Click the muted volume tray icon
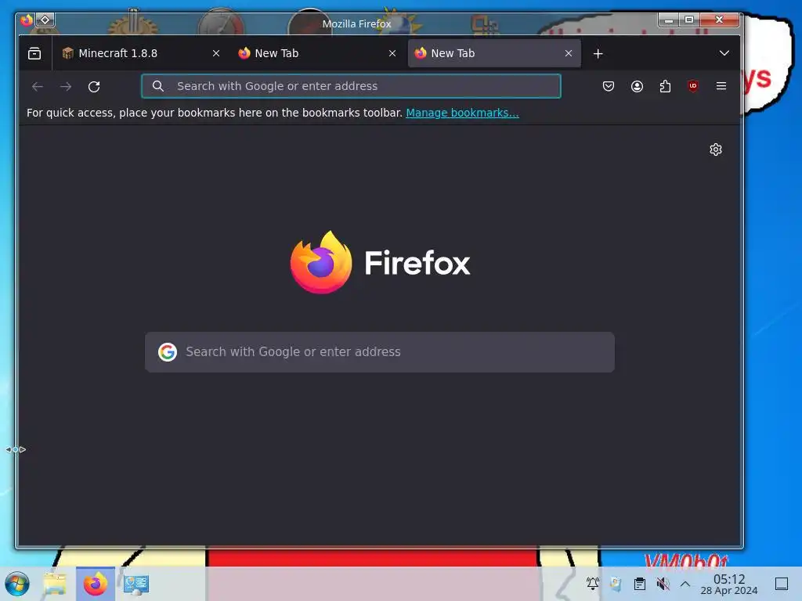 [x=663, y=583]
